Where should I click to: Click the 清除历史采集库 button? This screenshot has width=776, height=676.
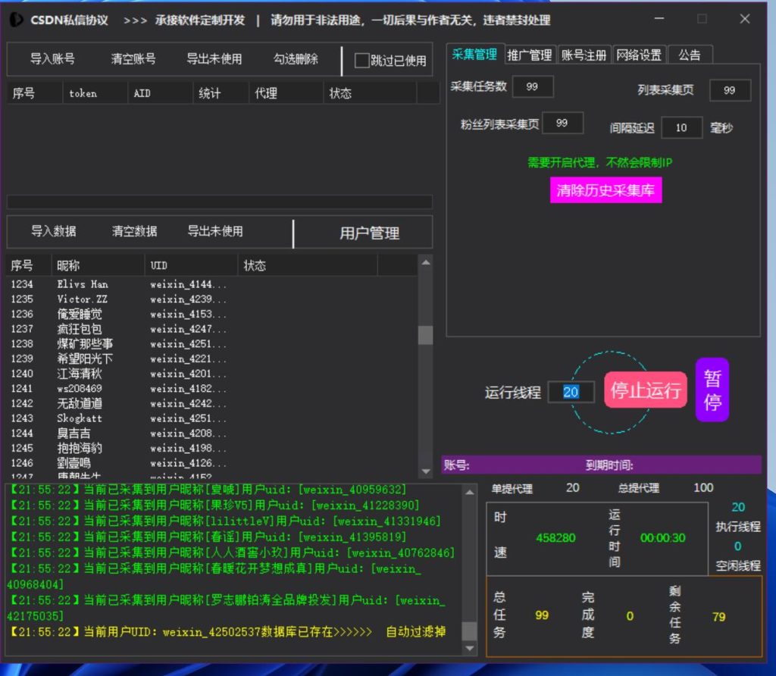click(x=605, y=190)
